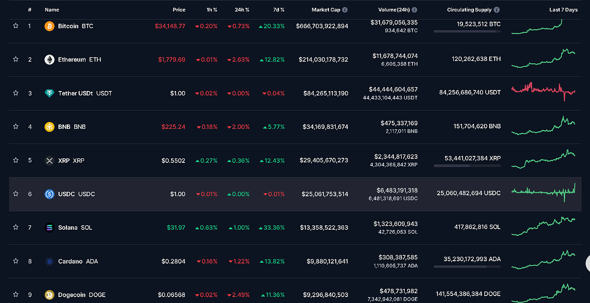The image size is (590, 303).
Task: Click the Dogecoin coin logo
Action: point(49,295)
